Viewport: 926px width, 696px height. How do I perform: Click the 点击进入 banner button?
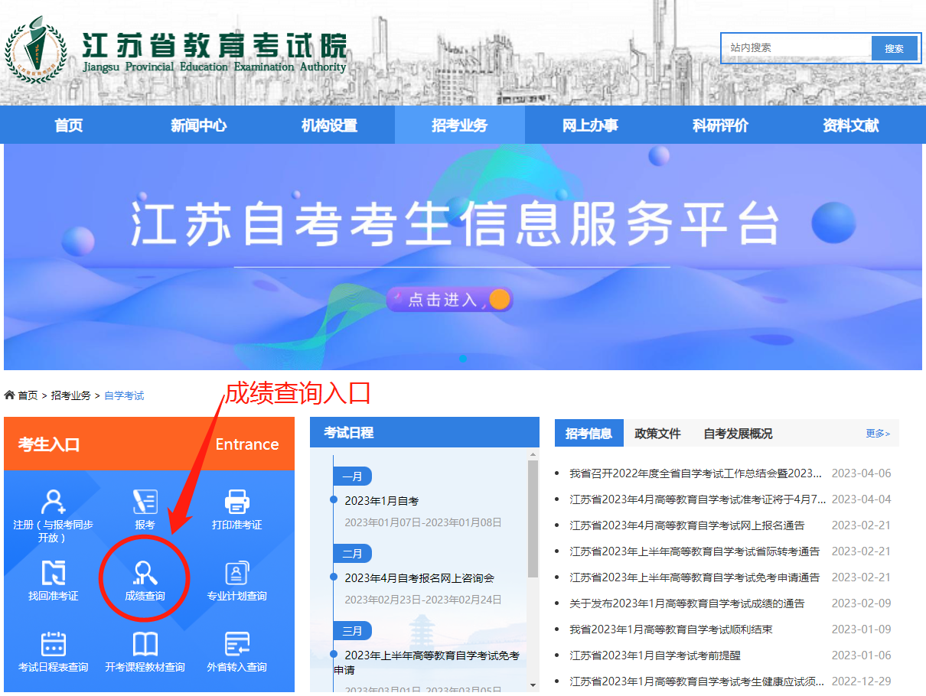(449, 300)
